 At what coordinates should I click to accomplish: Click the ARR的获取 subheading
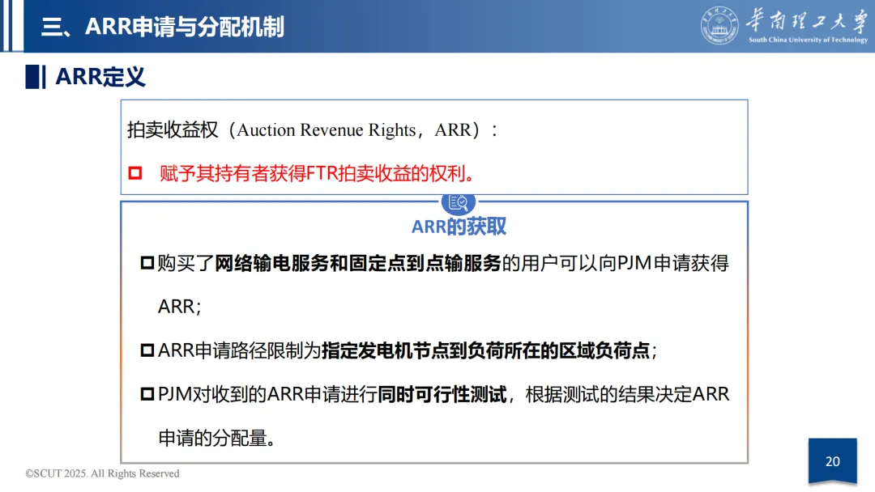tap(459, 227)
